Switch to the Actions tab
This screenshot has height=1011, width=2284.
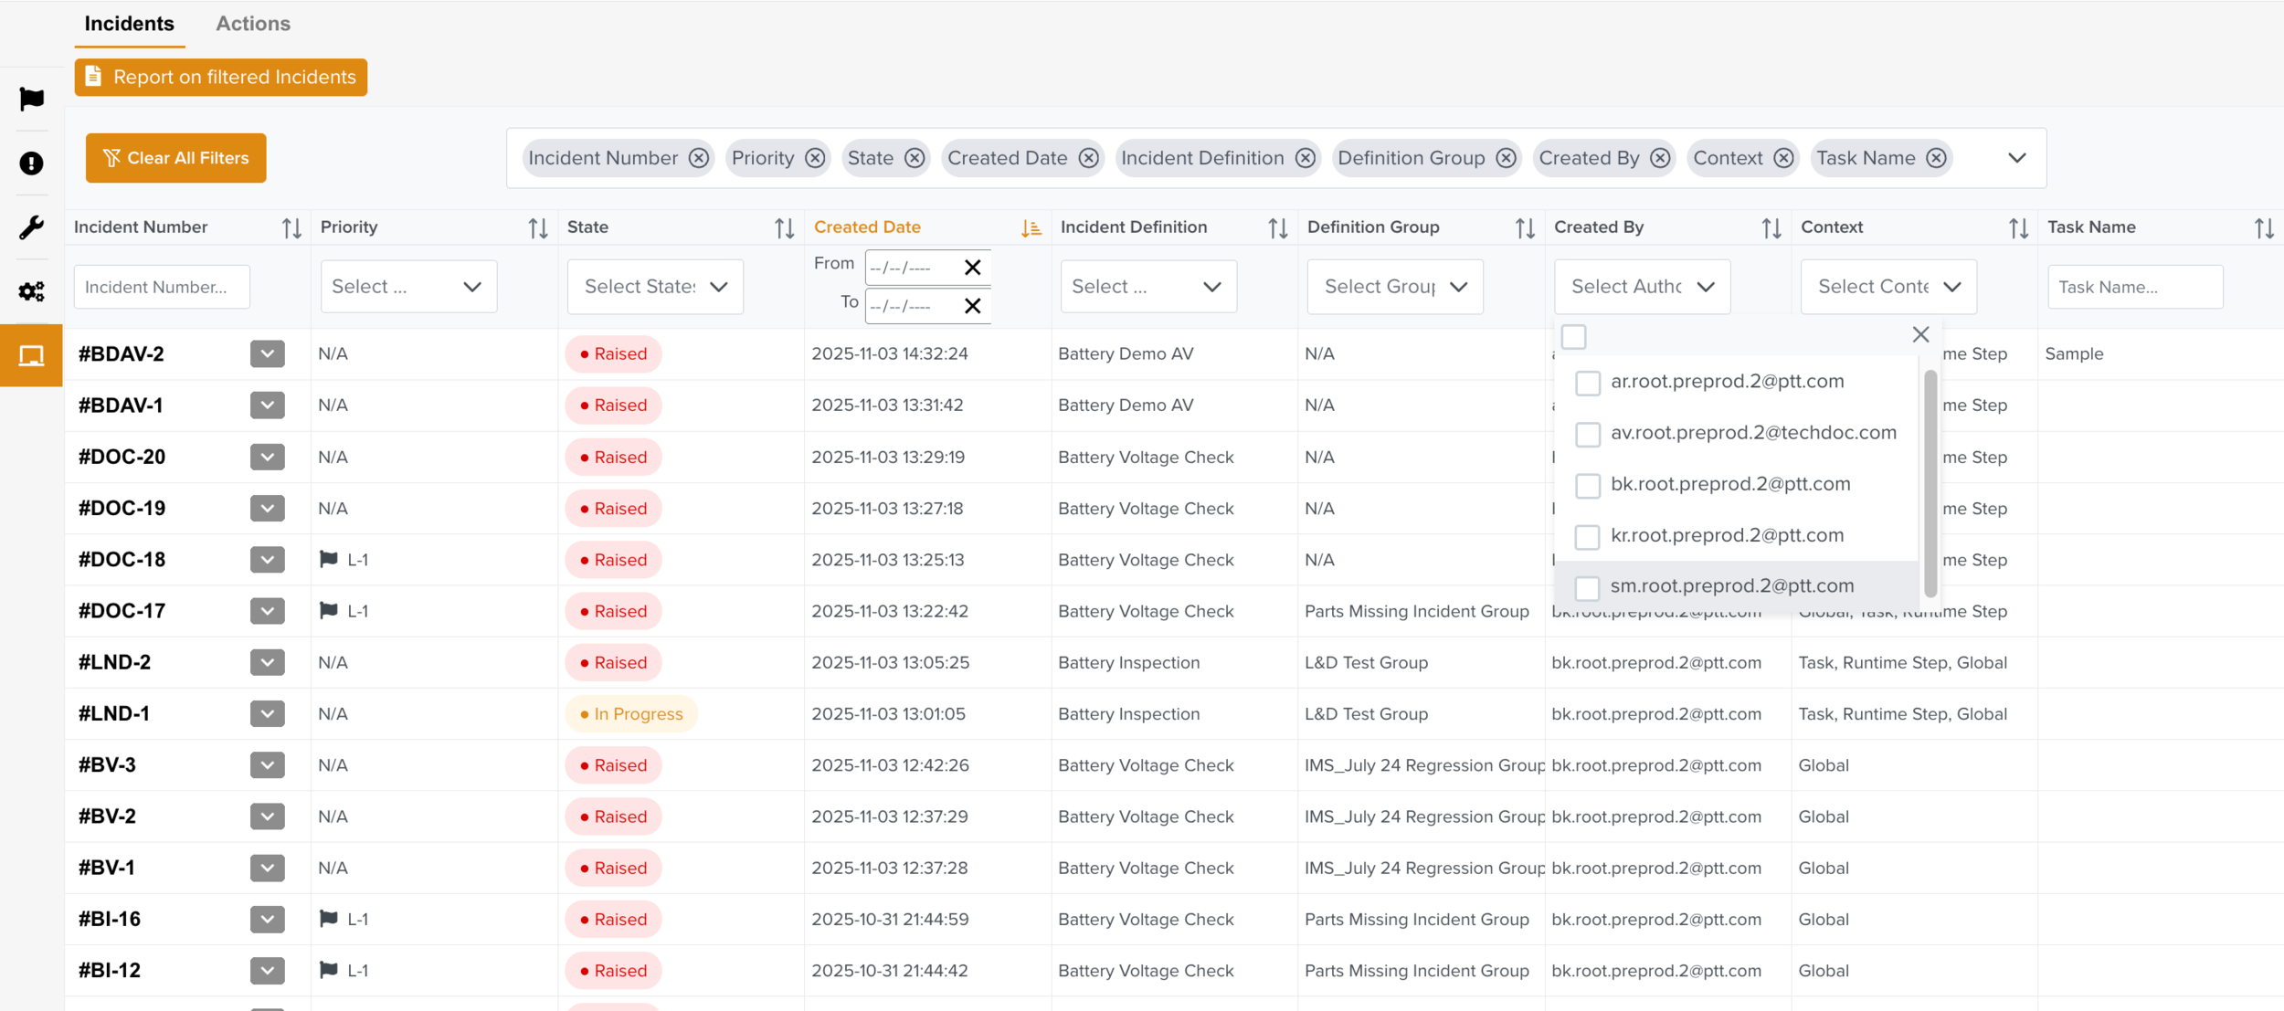click(253, 24)
